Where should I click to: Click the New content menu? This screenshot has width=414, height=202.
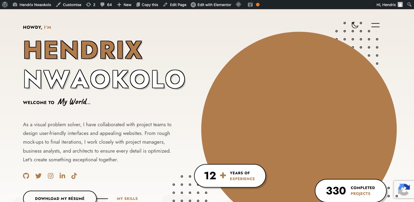coord(124,4)
